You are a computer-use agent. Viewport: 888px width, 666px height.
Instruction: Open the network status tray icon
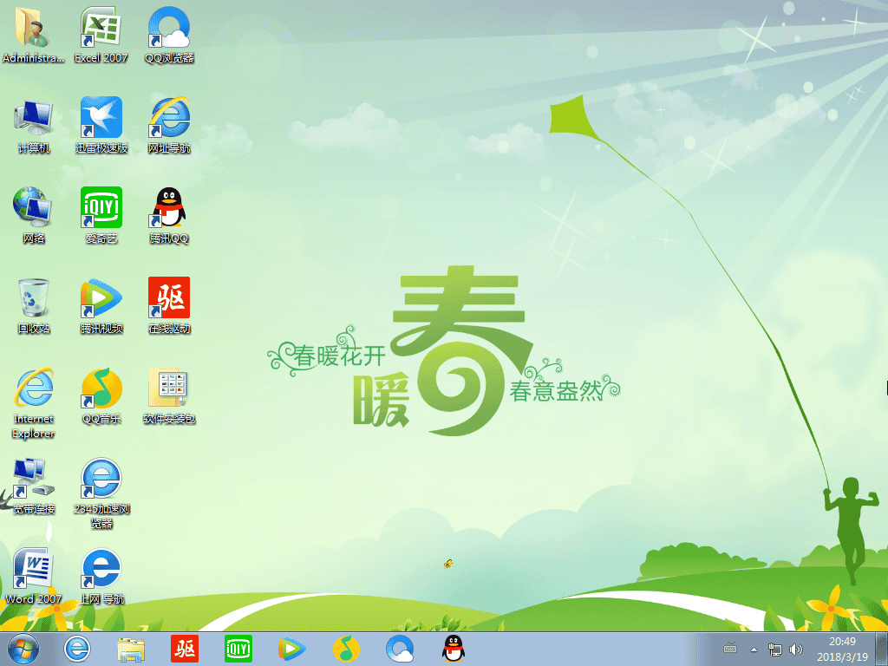tap(774, 650)
